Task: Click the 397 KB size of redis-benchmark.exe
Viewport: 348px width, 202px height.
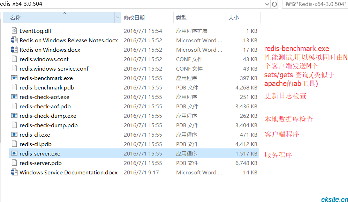Action: 249,78
